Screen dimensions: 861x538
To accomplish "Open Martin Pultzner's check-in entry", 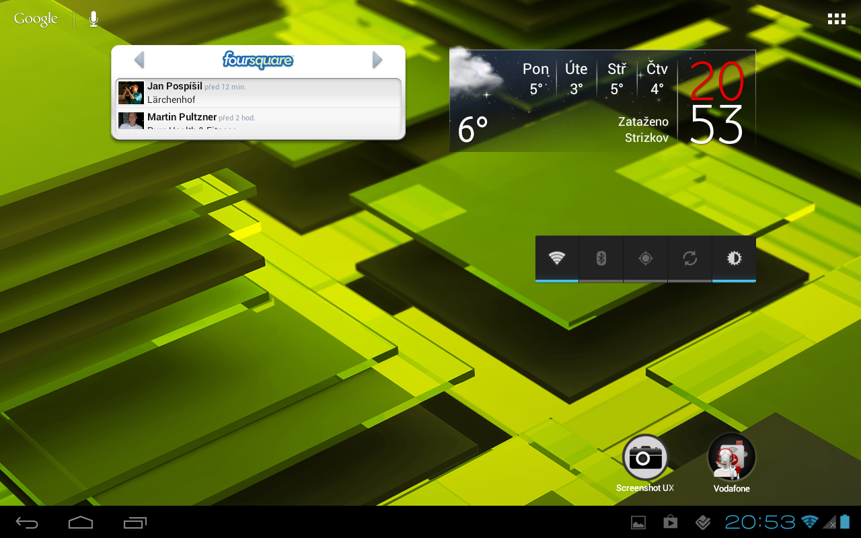I will [258, 120].
